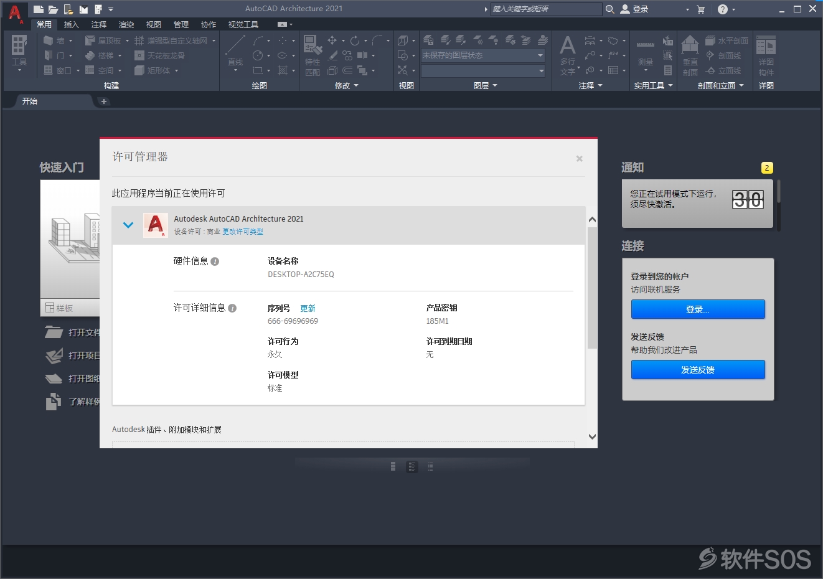Click the quick access toolbar customize arrow
Image resolution: width=823 pixels, height=579 pixels.
click(111, 9)
